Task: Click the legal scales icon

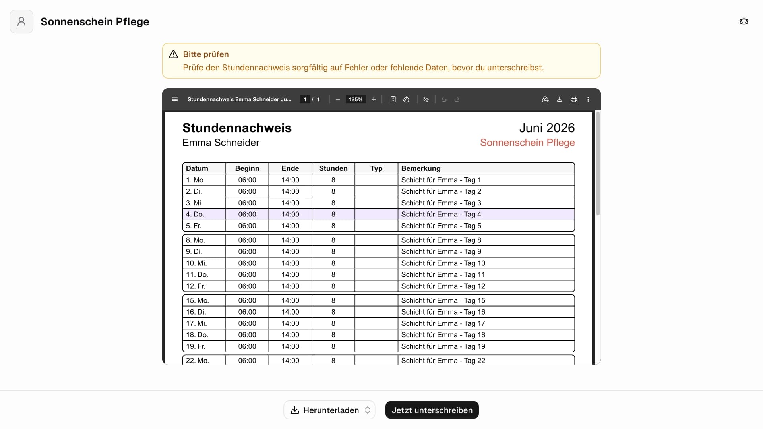Action: (x=744, y=21)
